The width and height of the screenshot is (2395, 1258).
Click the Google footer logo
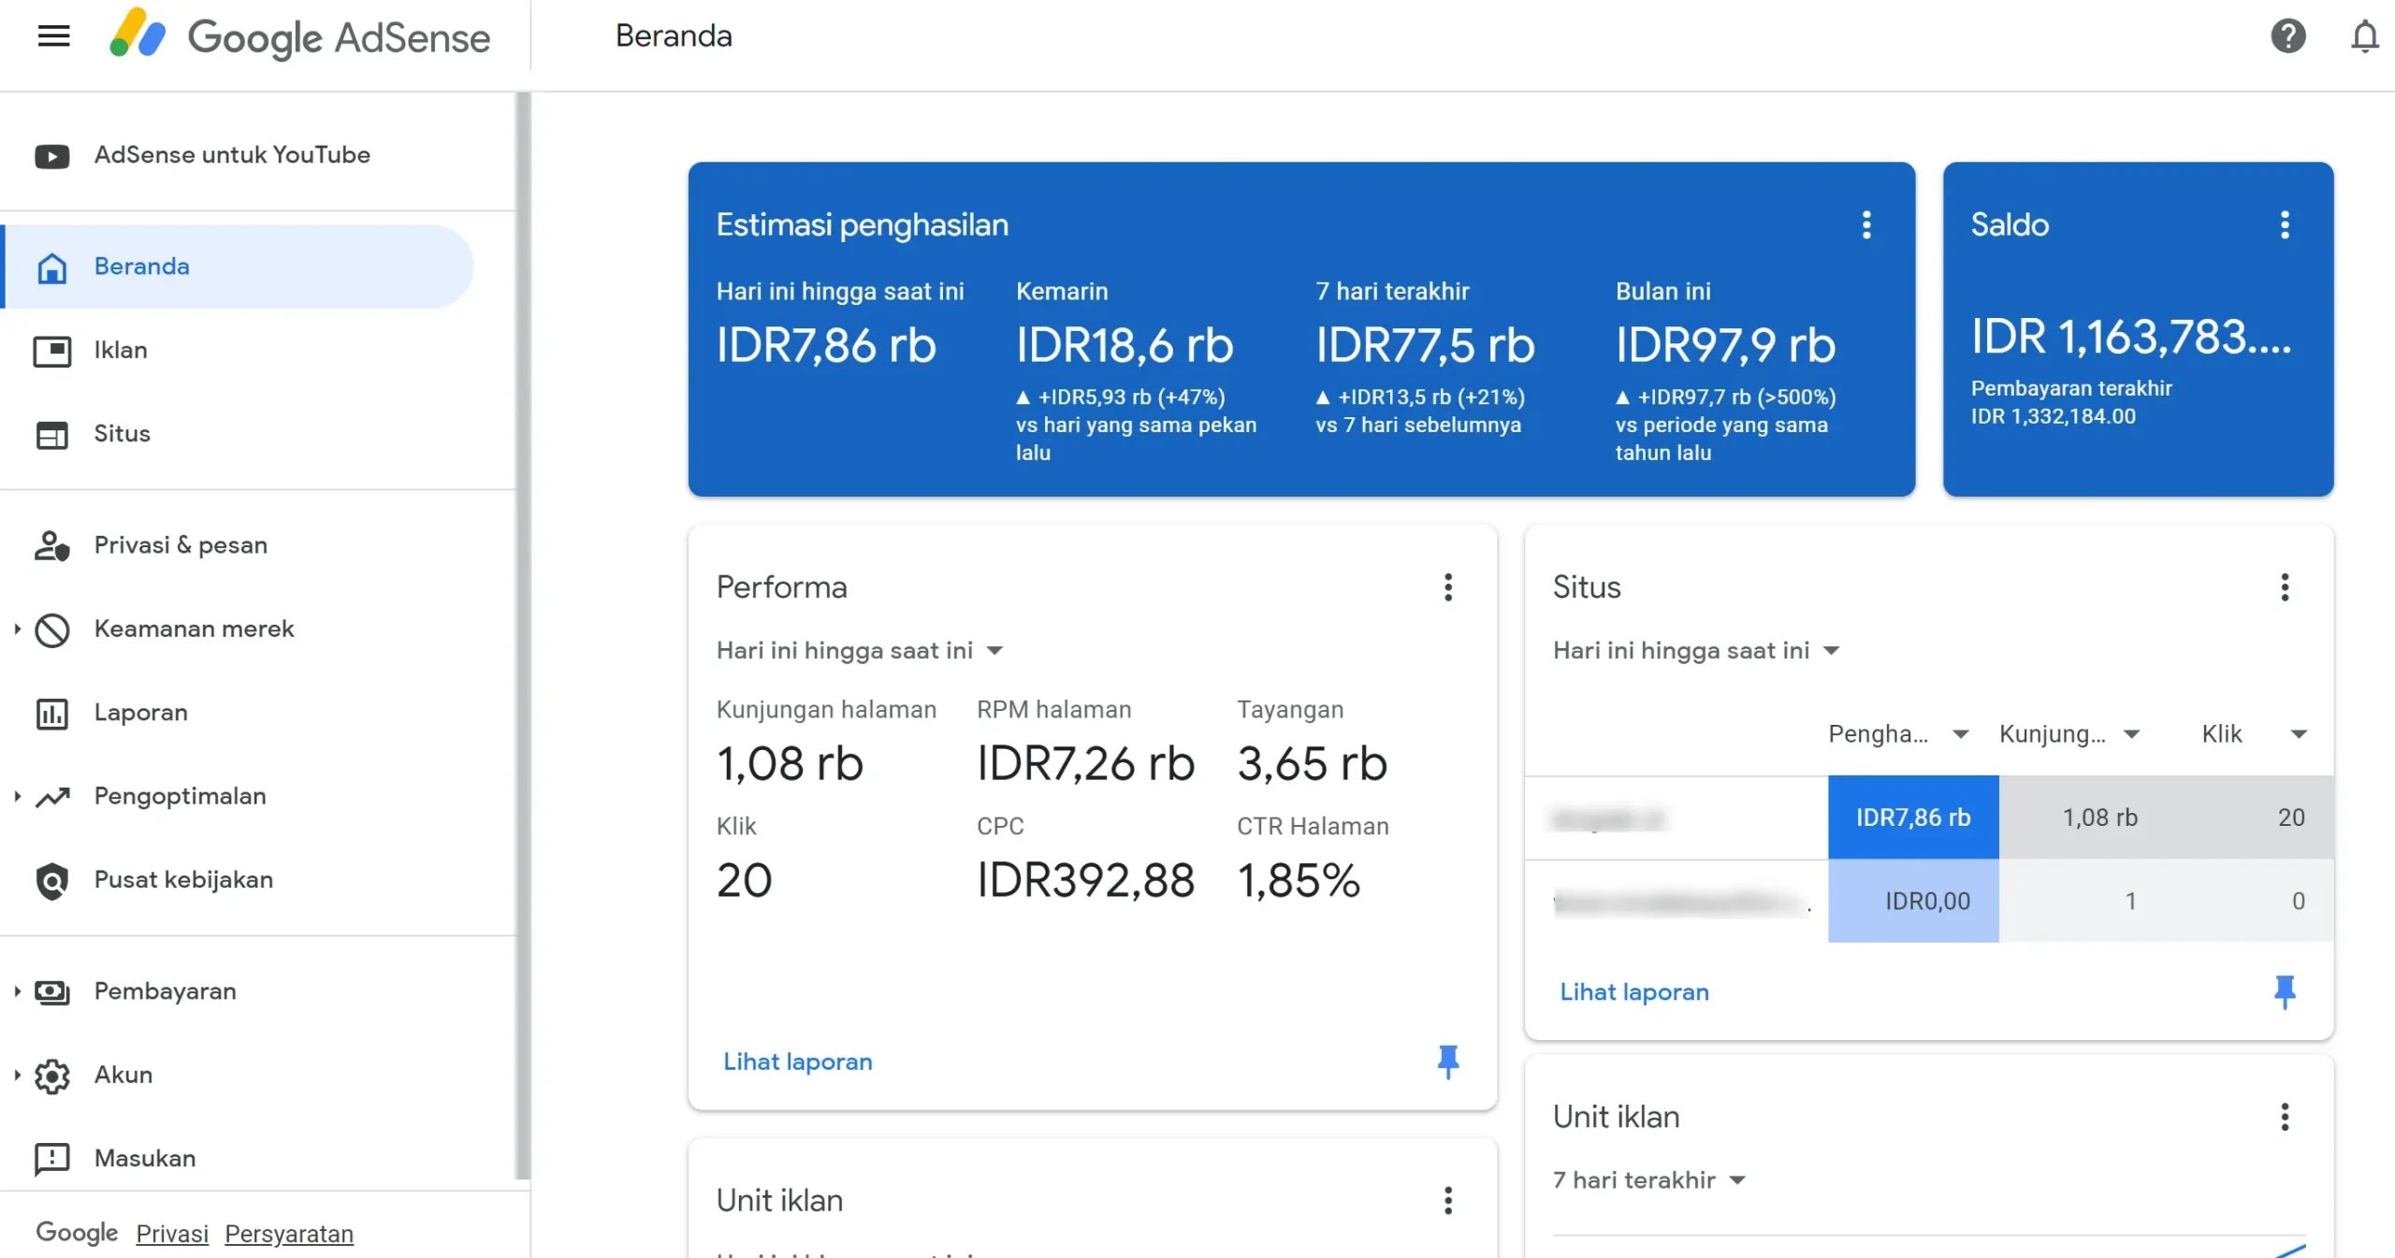(x=77, y=1233)
